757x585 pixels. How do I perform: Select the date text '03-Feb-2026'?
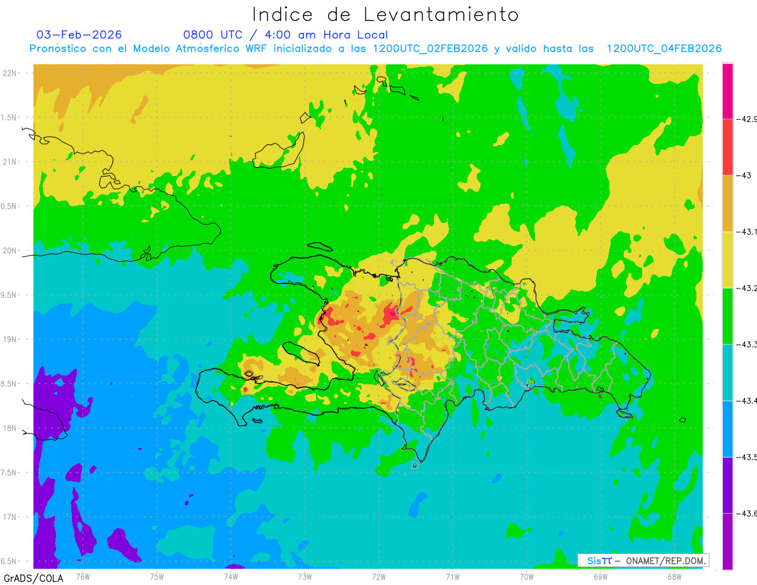(x=79, y=35)
